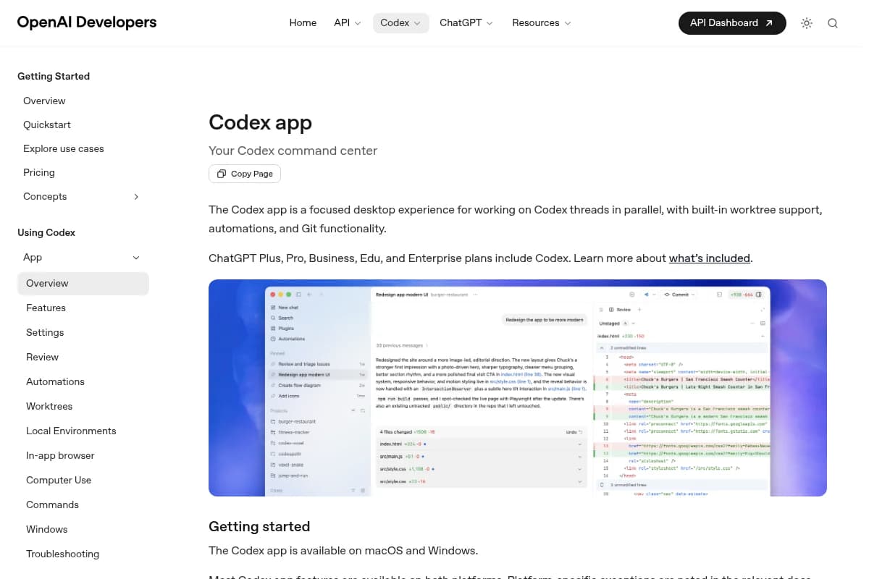The image size is (869, 579).
Task: Click the Copy Page button
Action: pos(245,174)
